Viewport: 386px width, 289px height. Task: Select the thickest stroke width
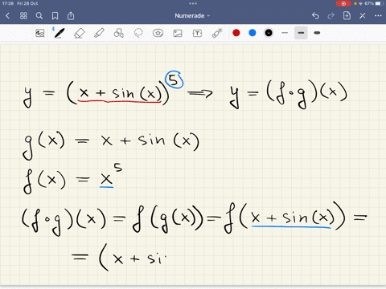tap(317, 33)
